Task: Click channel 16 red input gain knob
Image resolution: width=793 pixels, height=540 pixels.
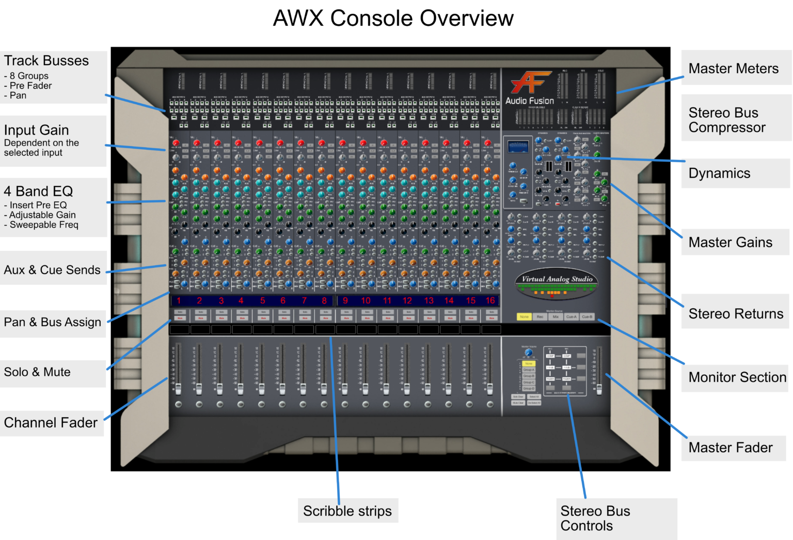Action: coord(487,142)
